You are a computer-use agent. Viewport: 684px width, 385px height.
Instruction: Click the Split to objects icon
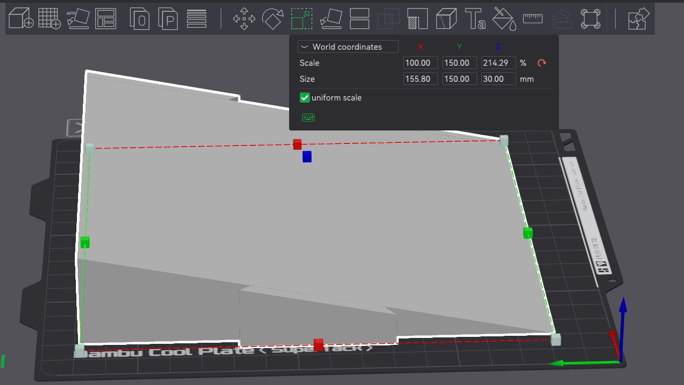pyautogui.click(x=140, y=18)
